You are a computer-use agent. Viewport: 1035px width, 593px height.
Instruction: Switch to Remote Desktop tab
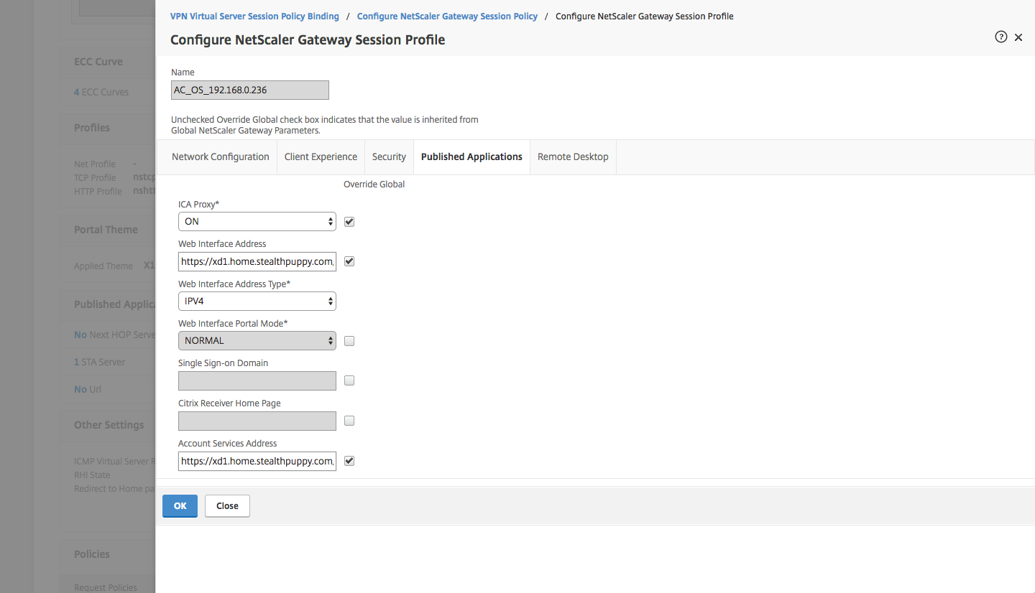573,157
